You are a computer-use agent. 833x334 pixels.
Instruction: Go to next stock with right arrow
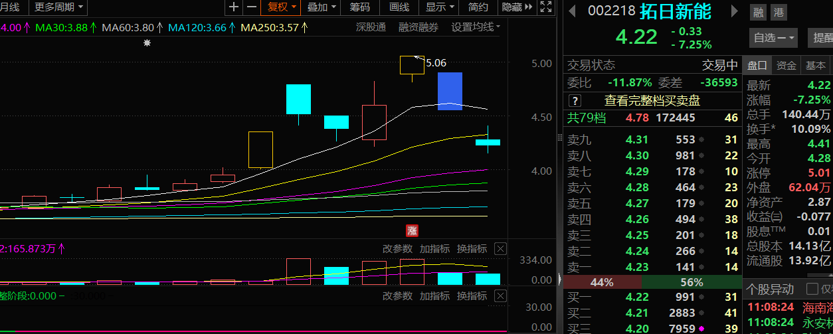point(734,11)
